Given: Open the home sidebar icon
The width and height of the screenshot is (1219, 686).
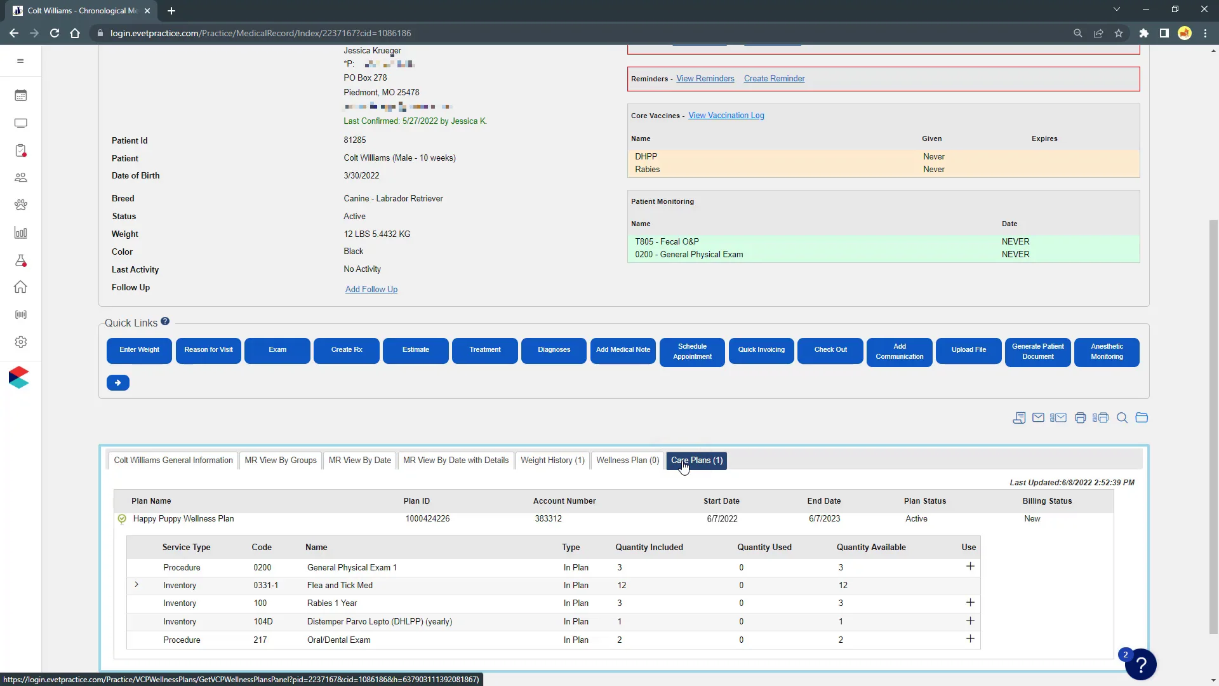Looking at the screenshot, I should (20, 287).
